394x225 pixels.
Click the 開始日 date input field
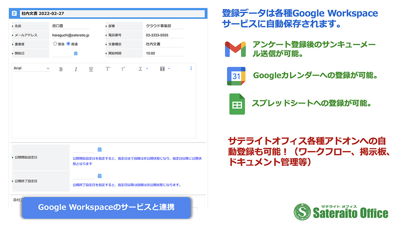(62, 53)
